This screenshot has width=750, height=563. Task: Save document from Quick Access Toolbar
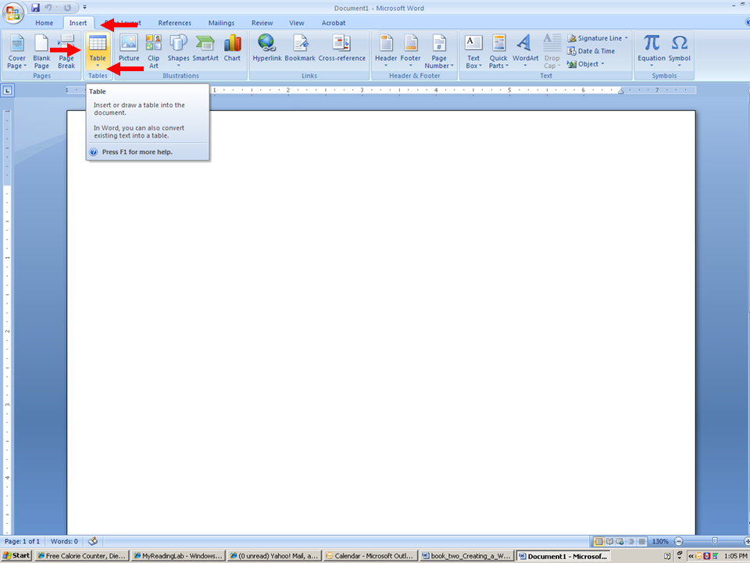point(35,8)
